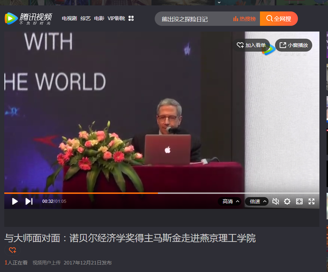Unmute the video sound
This screenshot has height=272, width=328.
click(x=275, y=201)
